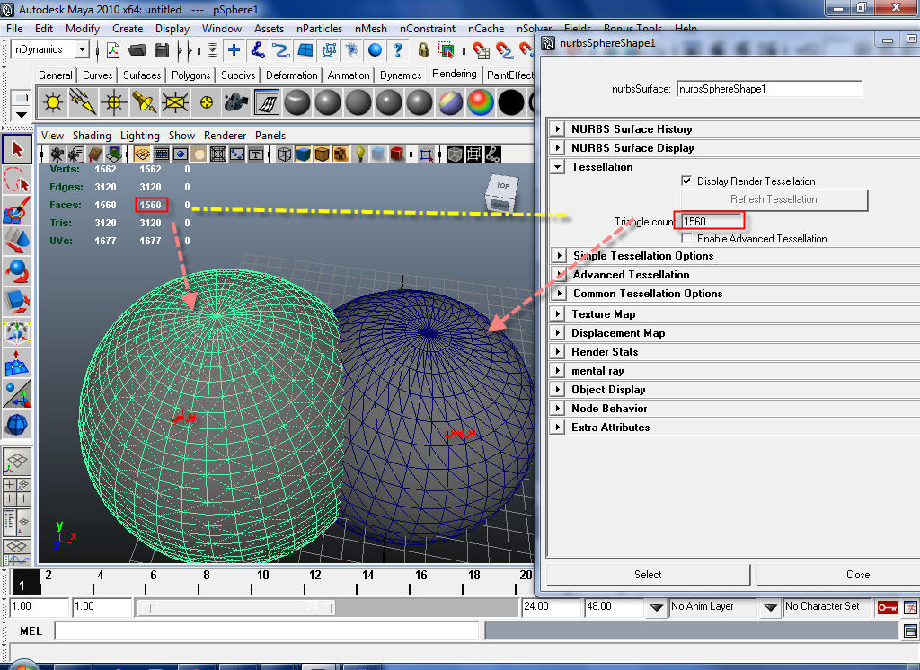Screen dimensions: 920x670
Task: Switch to the Rotate tool
Action: tap(17, 271)
